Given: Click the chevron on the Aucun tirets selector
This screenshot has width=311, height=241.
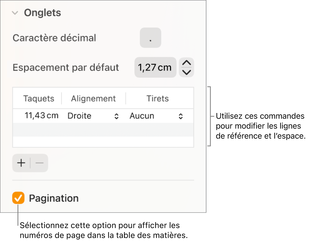Looking at the screenshot, I should pyautogui.click(x=180, y=116).
